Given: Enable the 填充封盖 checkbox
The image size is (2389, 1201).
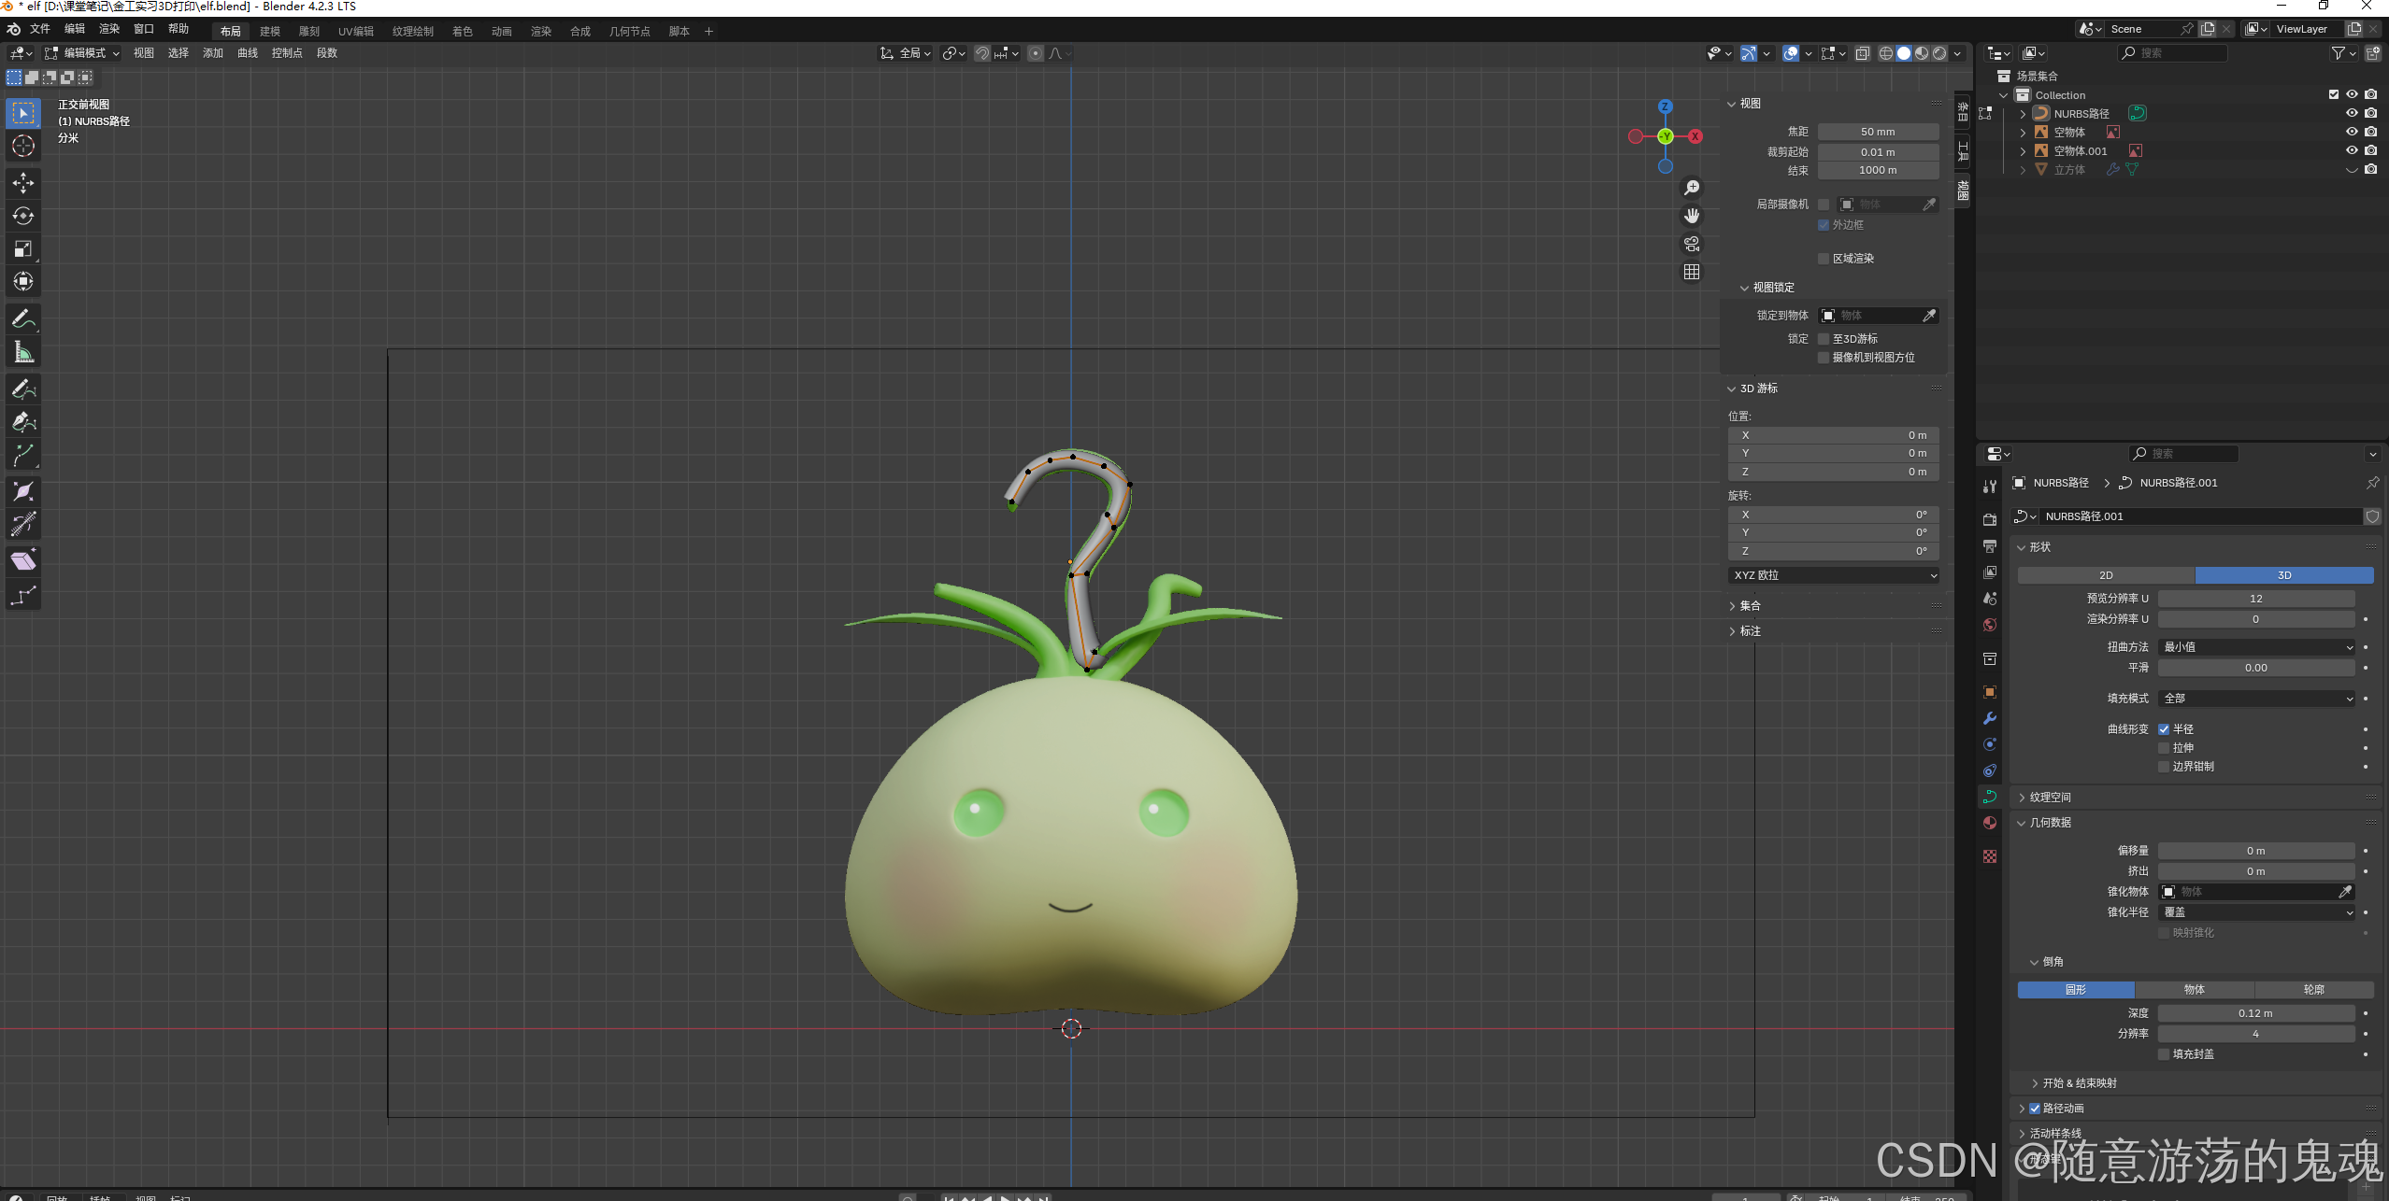Looking at the screenshot, I should click(x=2164, y=1054).
